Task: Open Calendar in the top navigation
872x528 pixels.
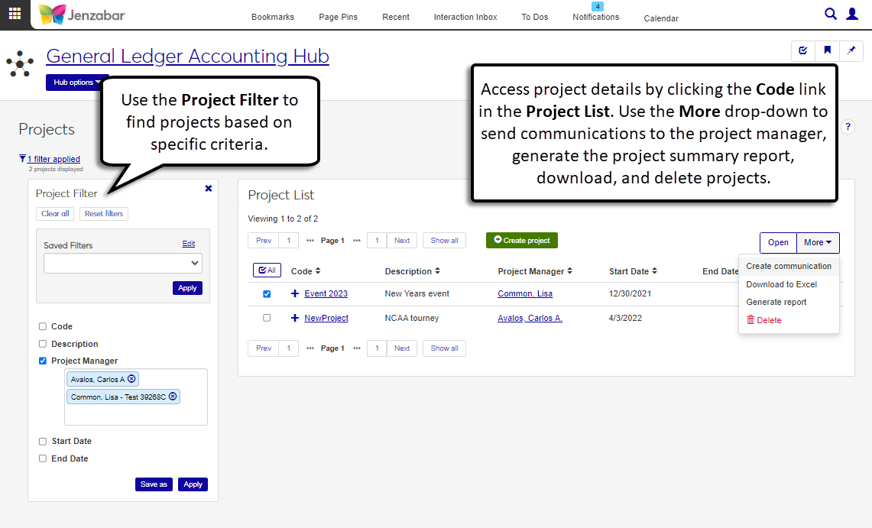Action: [x=660, y=18]
